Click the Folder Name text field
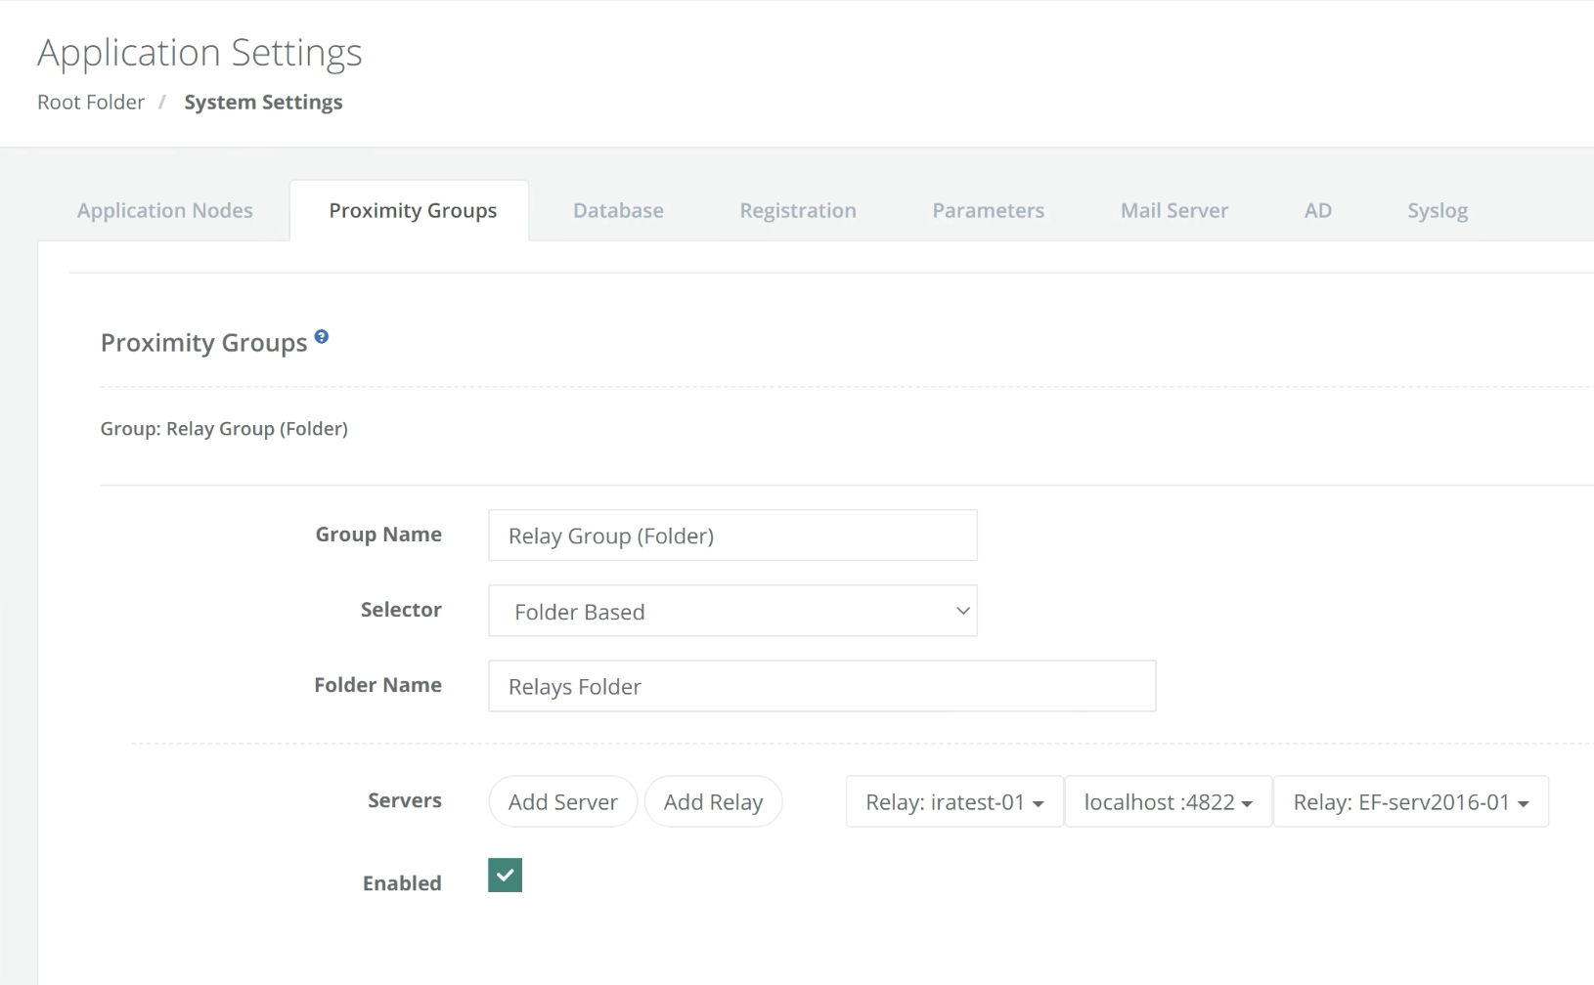The image size is (1594, 985). tap(821, 686)
